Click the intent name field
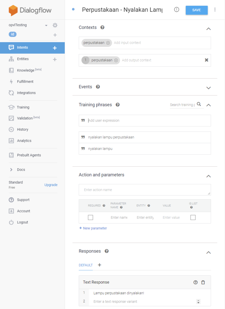 point(122,10)
